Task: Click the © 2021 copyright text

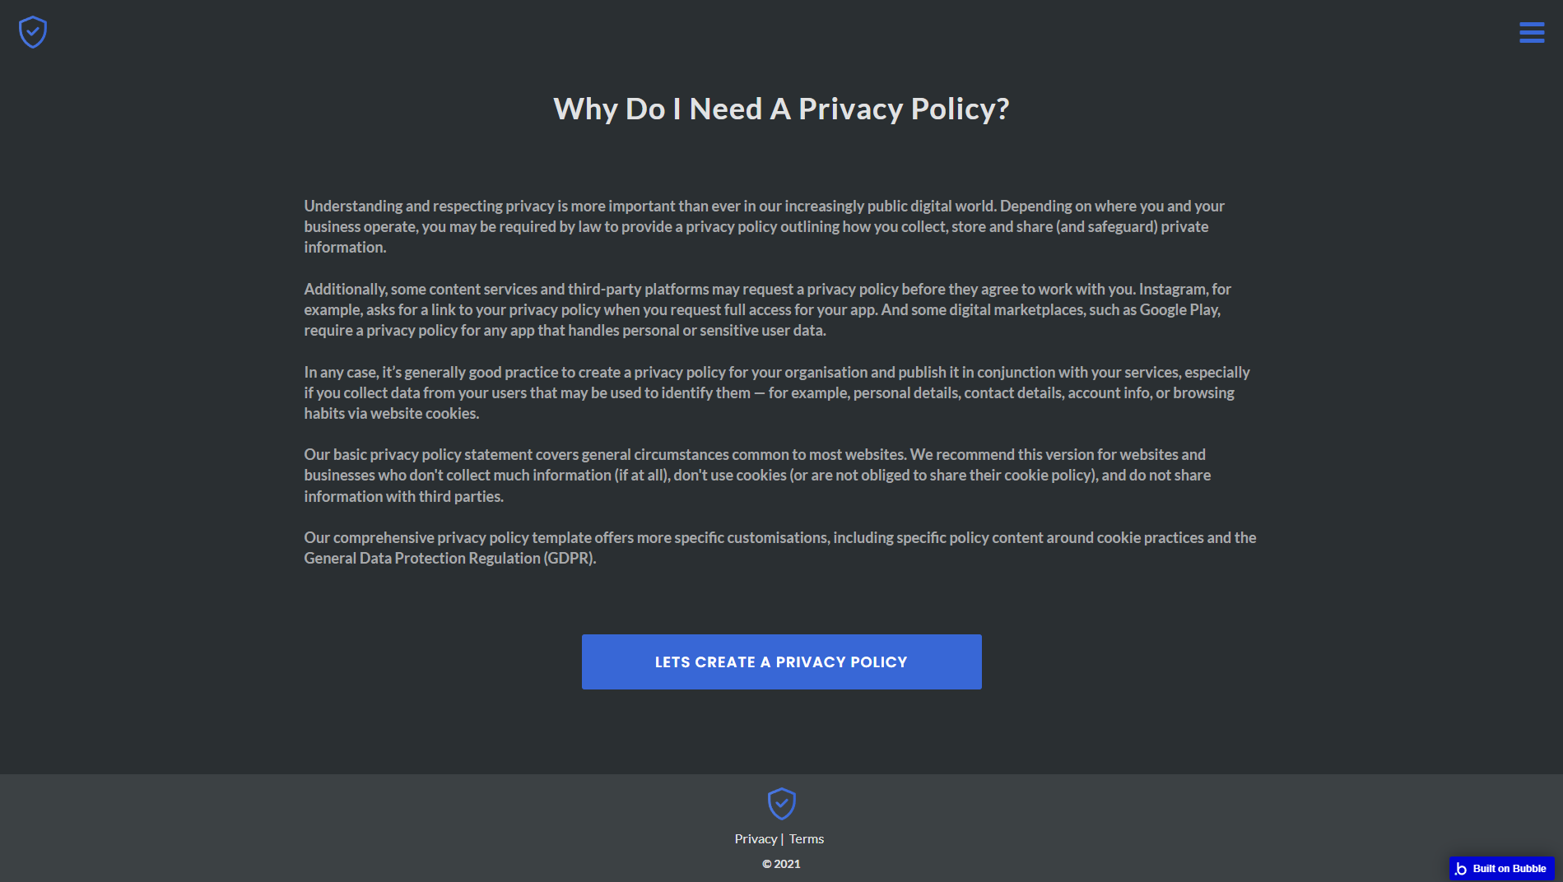Action: tap(781, 864)
